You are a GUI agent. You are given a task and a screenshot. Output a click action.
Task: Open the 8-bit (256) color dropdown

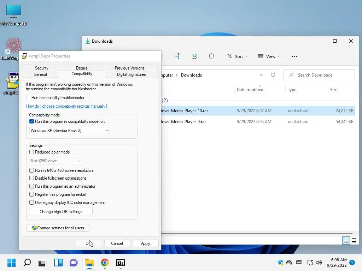56,161
